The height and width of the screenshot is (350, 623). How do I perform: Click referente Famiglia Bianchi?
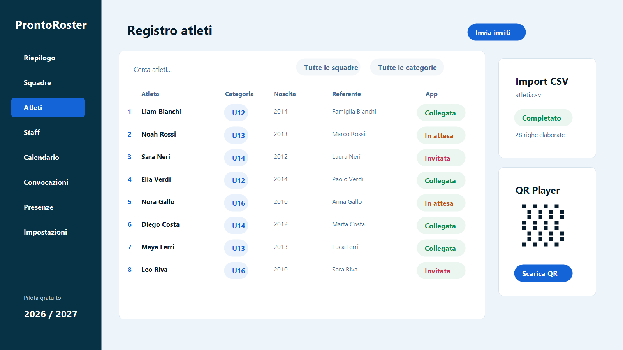point(354,112)
